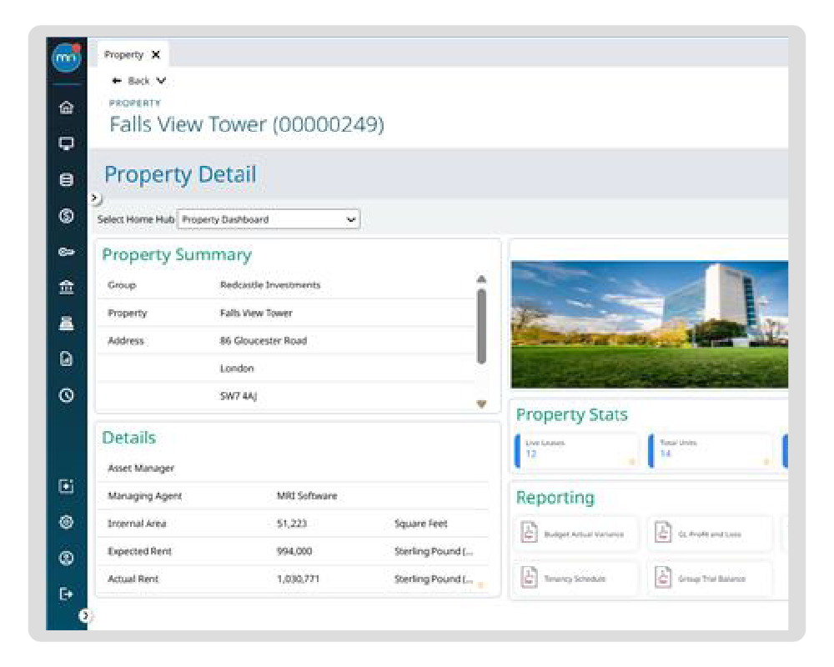Click the logout icon in the sidebar
The image size is (834, 667).
coord(67,594)
